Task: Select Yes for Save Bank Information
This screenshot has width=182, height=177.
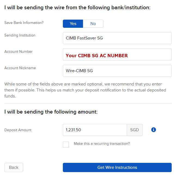Action: (73, 24)
